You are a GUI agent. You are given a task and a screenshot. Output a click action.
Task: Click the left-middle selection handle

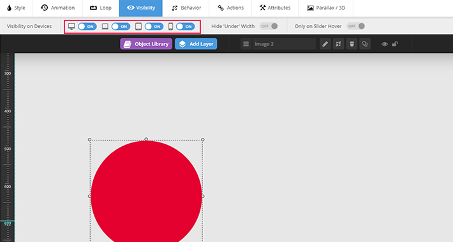coord(89,196)
